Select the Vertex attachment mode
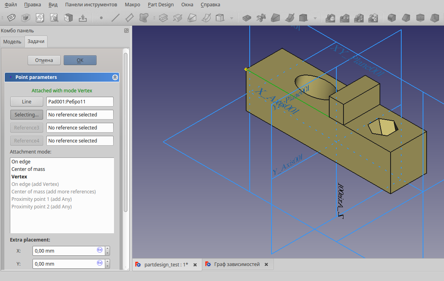This screenshot has height=281, width=444. pyautogui.click(x=19, y=176)
